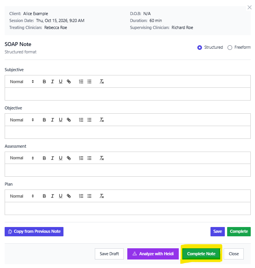Insert a link in the Subjective editor
The image size is (255, 268).
69,82
